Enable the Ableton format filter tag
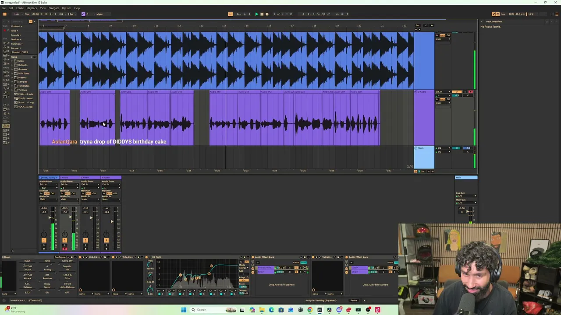The width and height of the screenshot is (561, 315). click(16, 52)
